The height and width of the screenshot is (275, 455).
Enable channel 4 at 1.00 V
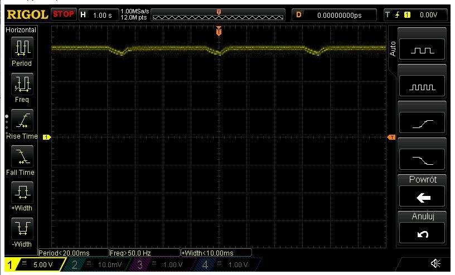(228, 264)
